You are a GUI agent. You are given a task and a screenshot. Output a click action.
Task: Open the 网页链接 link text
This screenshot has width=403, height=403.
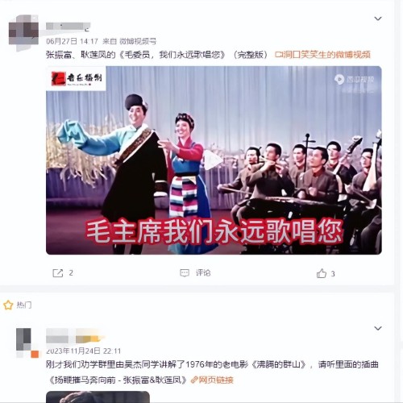point(216,380)
